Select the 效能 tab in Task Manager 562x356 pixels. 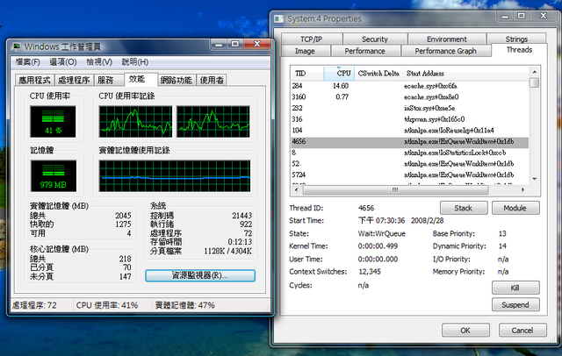140,79
